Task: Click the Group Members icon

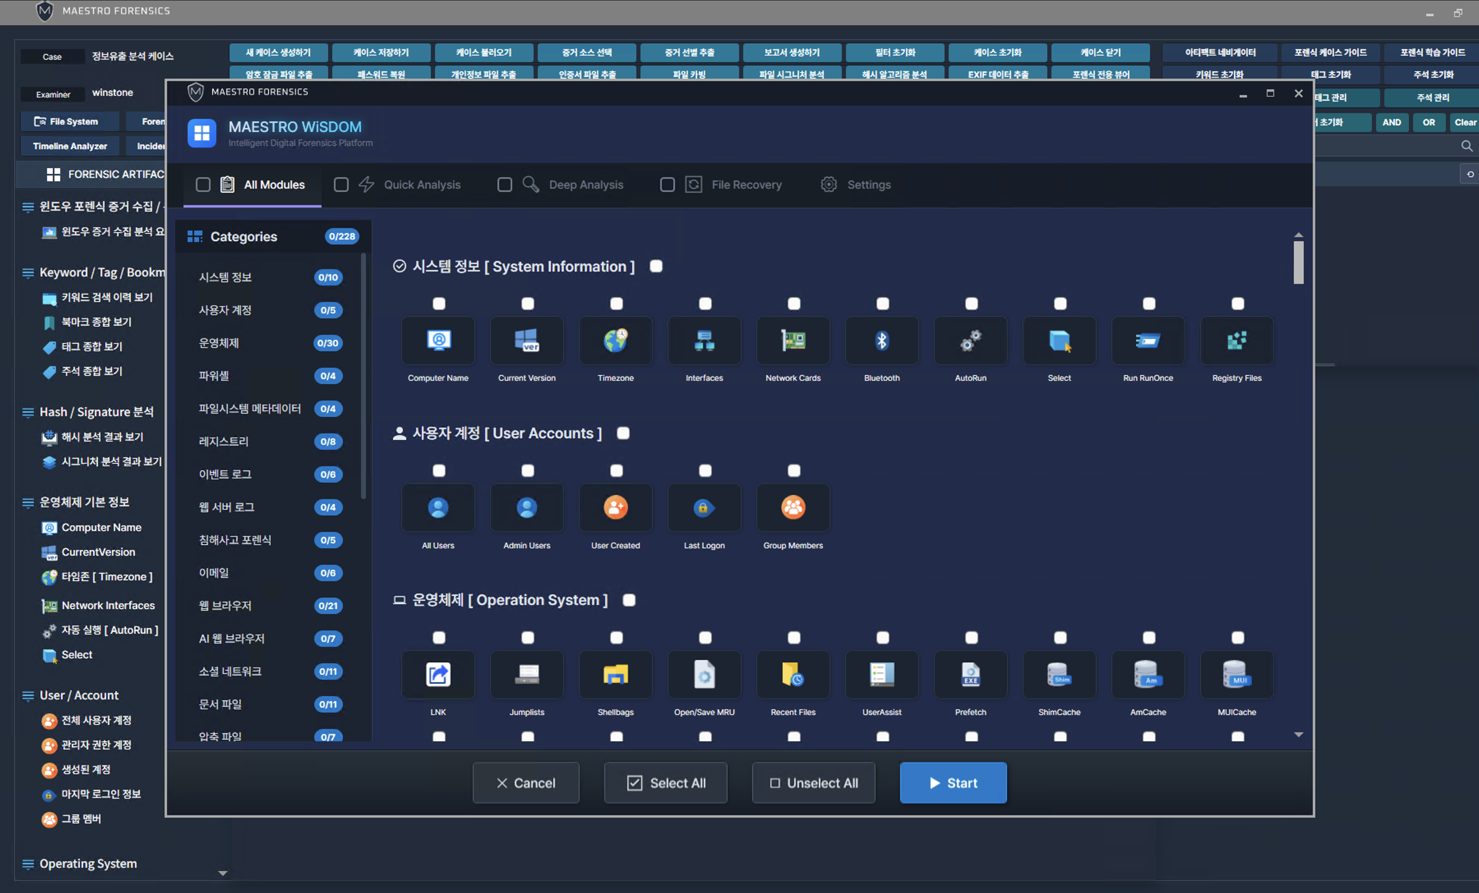Action: pos(793,508)
